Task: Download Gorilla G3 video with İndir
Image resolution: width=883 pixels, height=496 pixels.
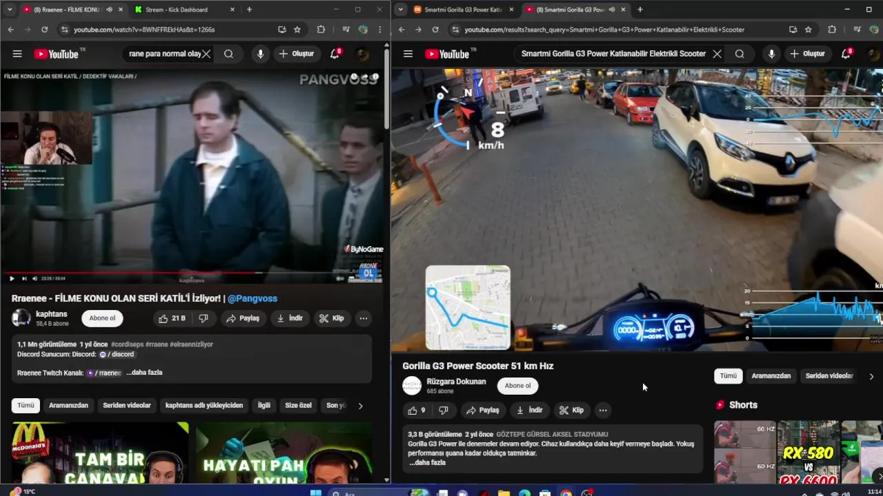Action: 529,410
